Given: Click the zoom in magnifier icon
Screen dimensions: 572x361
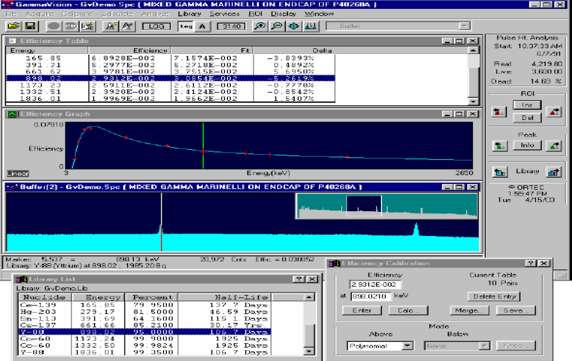Looking at the screenshot, I should click(260, 26).
